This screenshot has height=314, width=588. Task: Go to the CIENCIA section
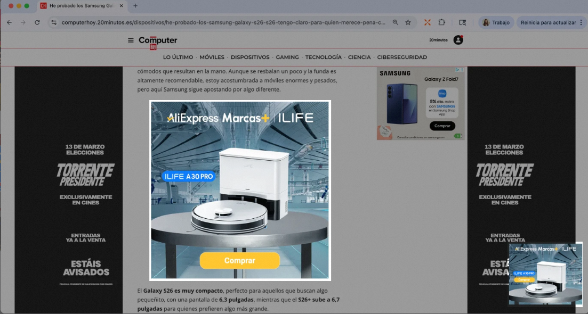359,57
